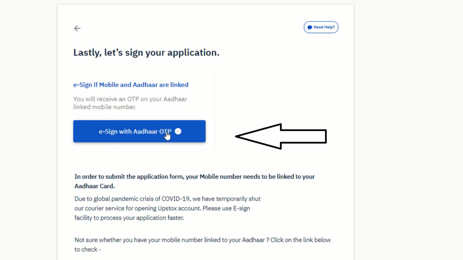
Task: Click the bold 'In order to submit' notice
Action: [x=194, y=181]
